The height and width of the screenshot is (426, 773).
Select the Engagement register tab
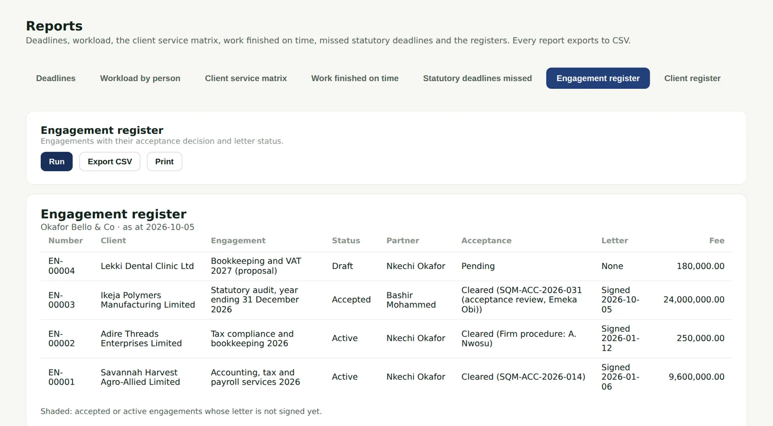pyautogui.click(x=598, y=78)
